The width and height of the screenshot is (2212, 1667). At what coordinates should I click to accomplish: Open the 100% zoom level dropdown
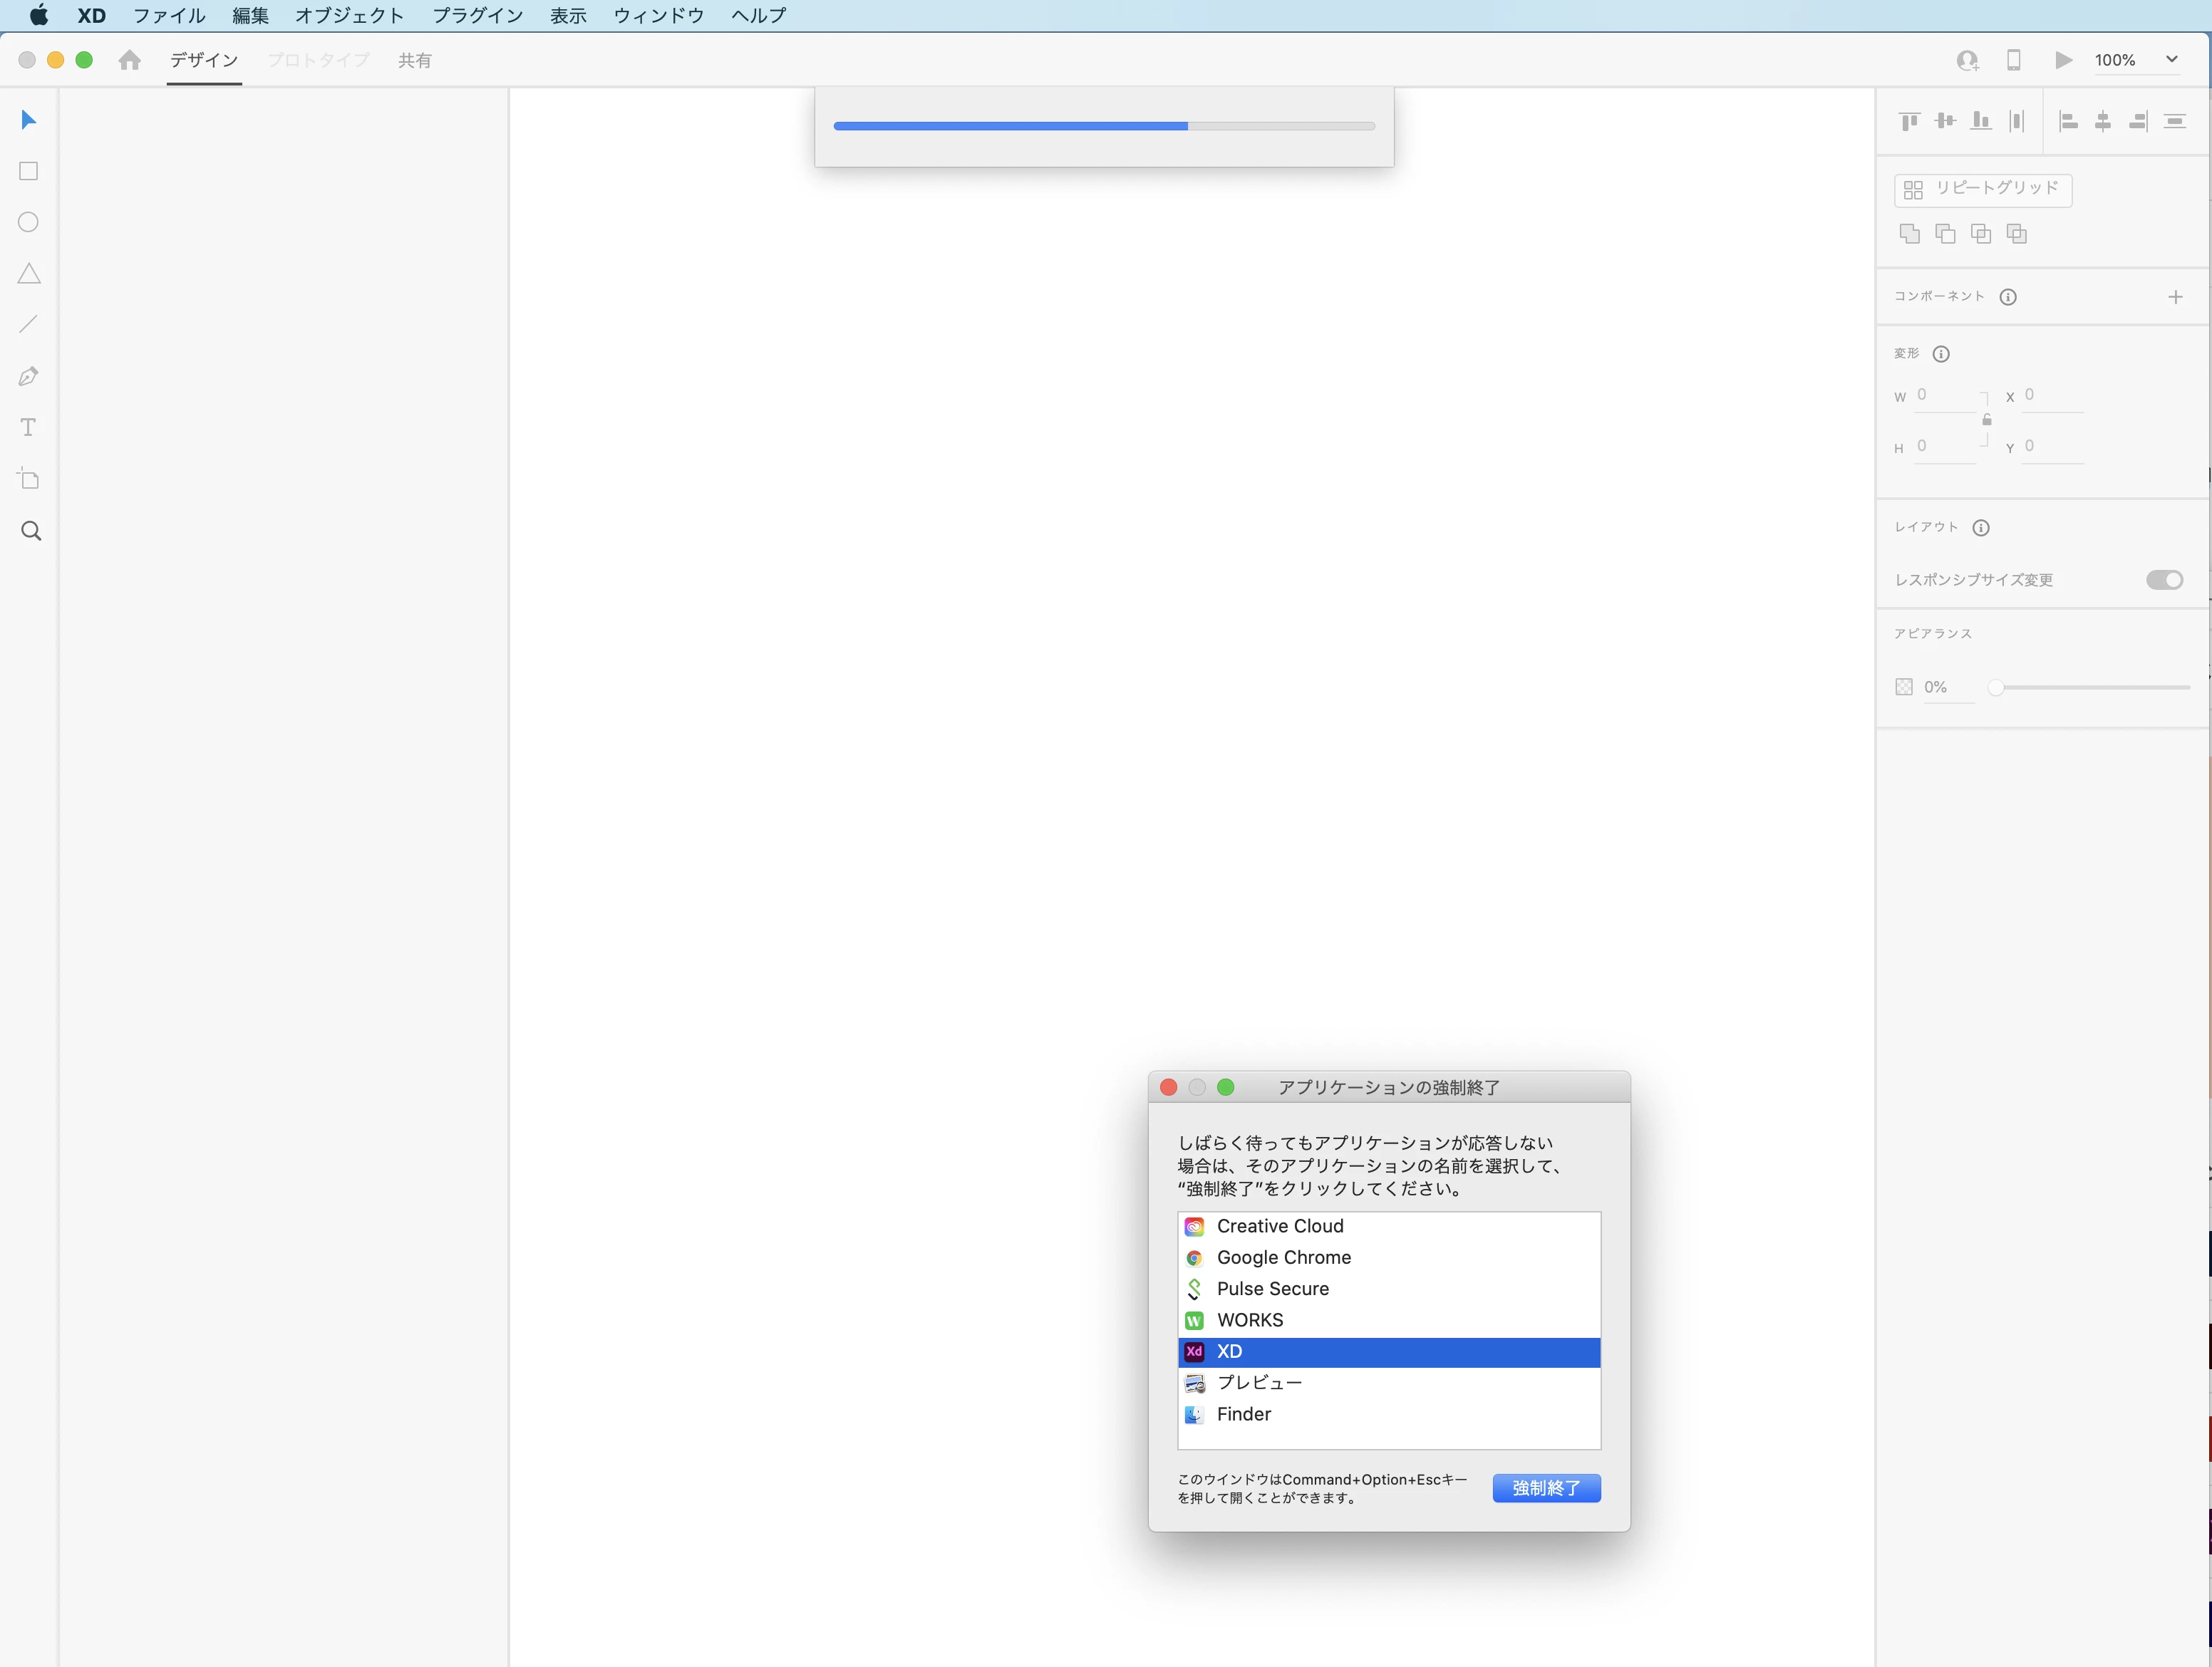click(2171, 60)
